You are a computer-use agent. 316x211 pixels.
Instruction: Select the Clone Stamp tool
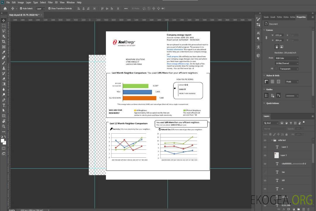pyautogui.click(x=4, y=68)
